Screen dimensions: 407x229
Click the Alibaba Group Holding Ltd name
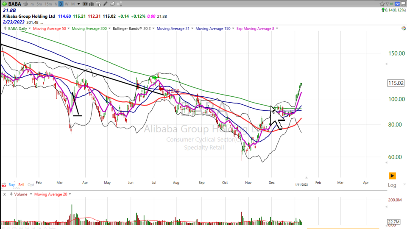pos(28,16)
